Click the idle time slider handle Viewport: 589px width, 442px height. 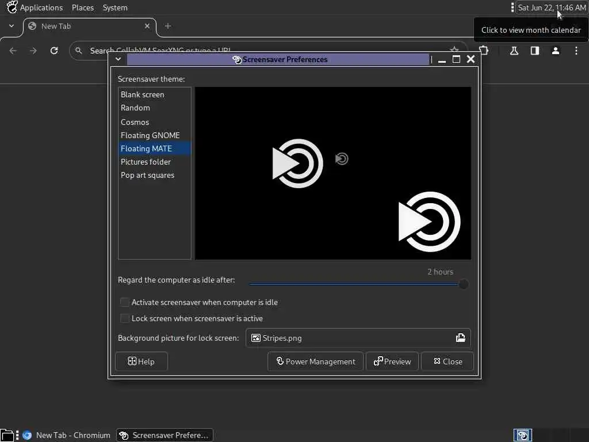coord(464,284)
